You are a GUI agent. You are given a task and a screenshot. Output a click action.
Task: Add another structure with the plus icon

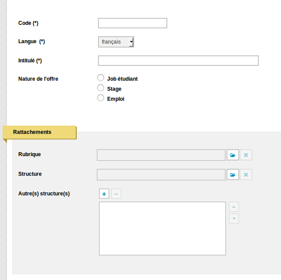click(x=104, y=194)
